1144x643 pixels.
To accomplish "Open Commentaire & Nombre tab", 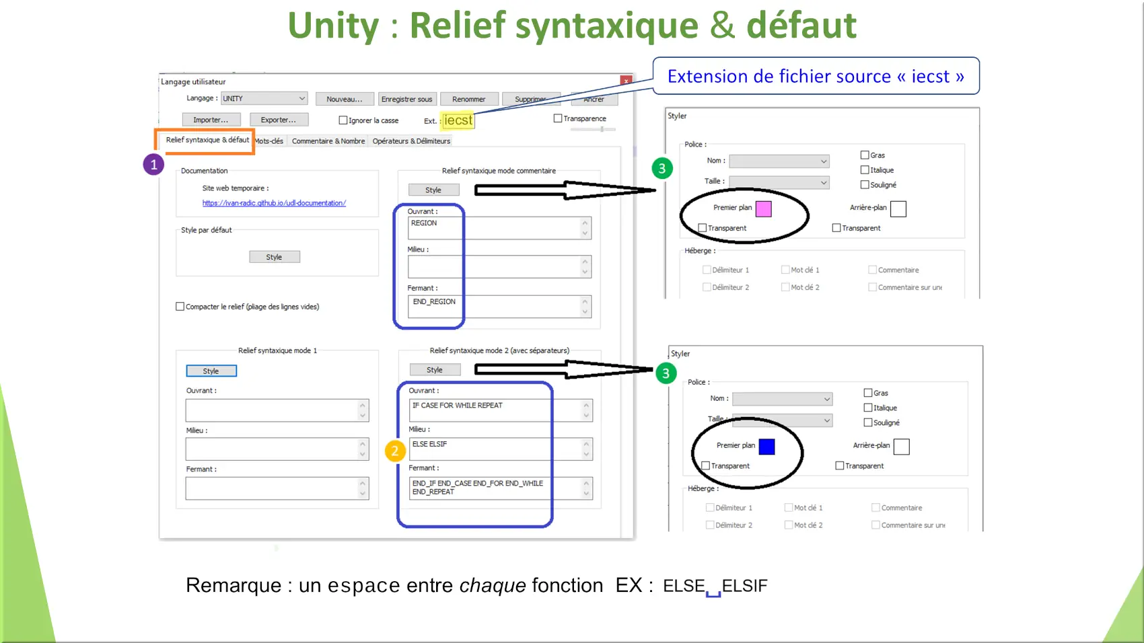I will pos(328,141).
